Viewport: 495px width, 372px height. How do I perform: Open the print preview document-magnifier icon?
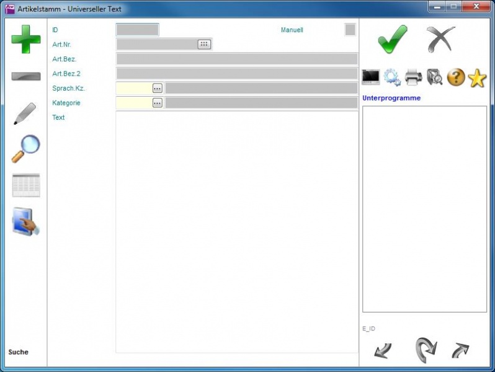435,77
